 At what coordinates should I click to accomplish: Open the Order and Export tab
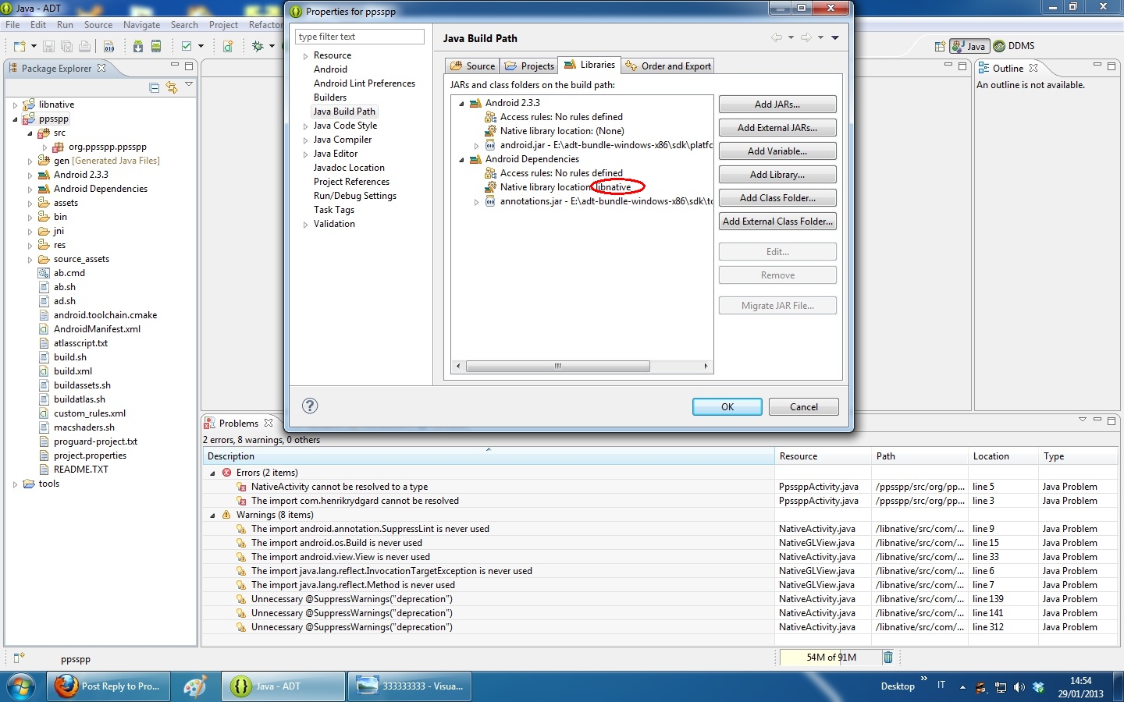coord(669,66)
